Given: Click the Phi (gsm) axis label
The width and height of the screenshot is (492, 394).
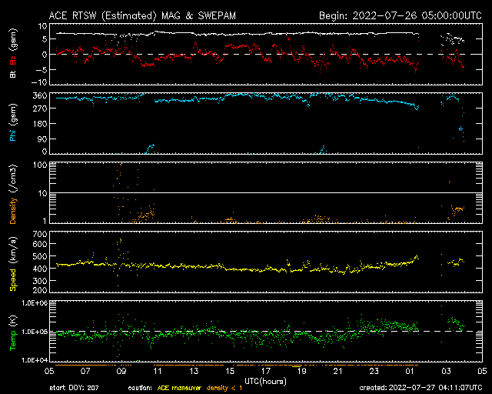Looking at the screenshot, I should click(13, 125).
